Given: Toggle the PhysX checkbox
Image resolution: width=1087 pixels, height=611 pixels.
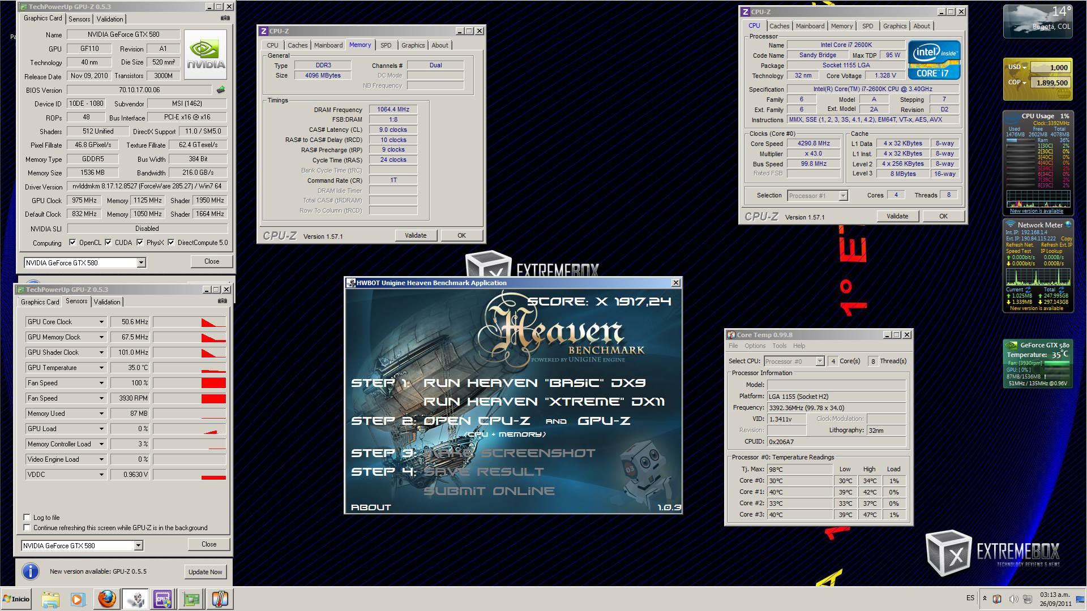Looking at the screenshot, I should (140, 243).
